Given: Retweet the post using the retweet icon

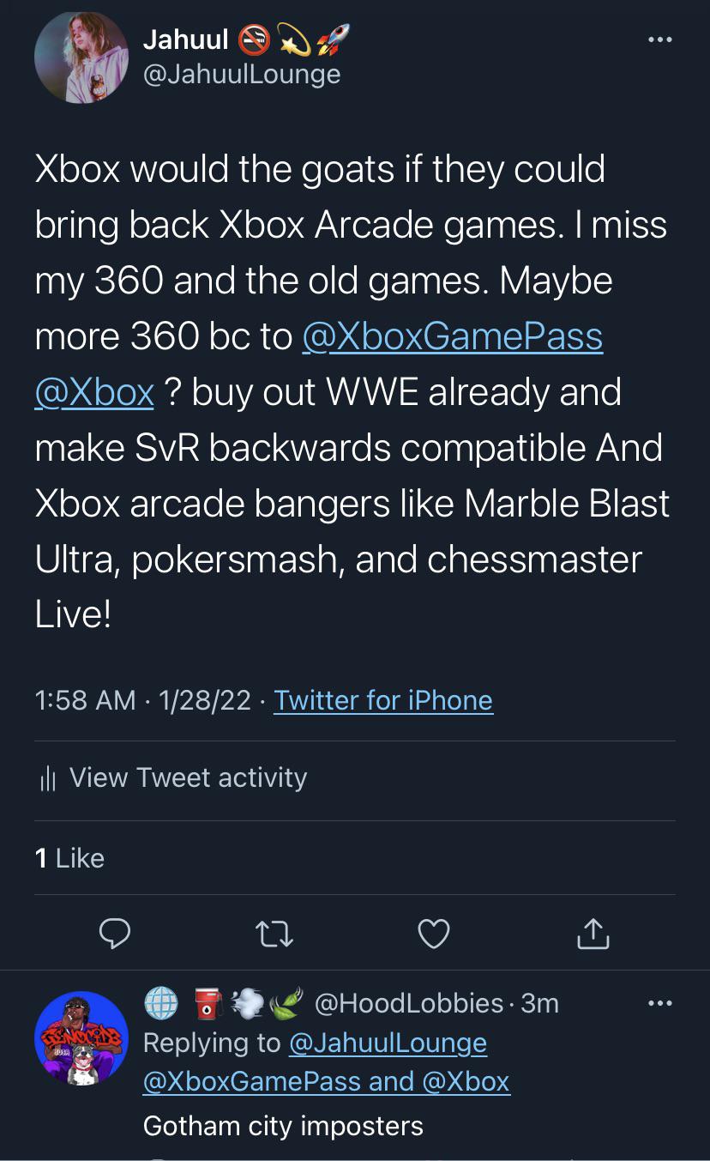Looking at the screenshot, I should pyautogui.click(x=274, y=933).
